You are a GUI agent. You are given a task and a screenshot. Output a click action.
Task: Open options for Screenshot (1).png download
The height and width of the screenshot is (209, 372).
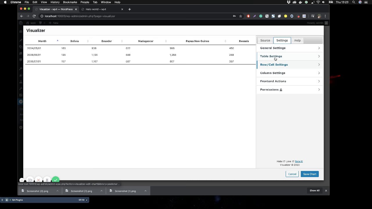coord(145,191)
